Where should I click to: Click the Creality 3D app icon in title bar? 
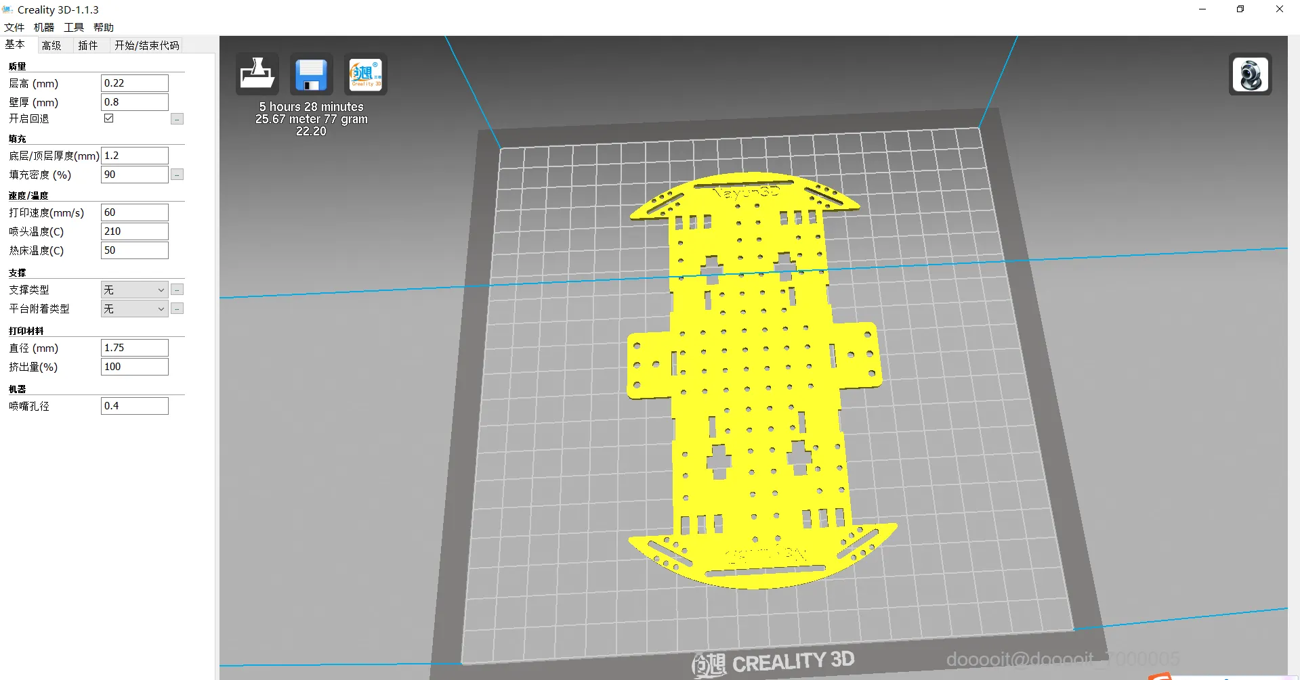[x=7, y=9]
